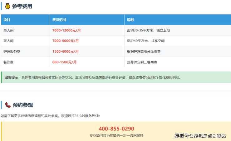Click the hotline number 400-855-0290
The width and height of the screenshot is (231, 141).
pyautogui.click(x=116, y=129)
